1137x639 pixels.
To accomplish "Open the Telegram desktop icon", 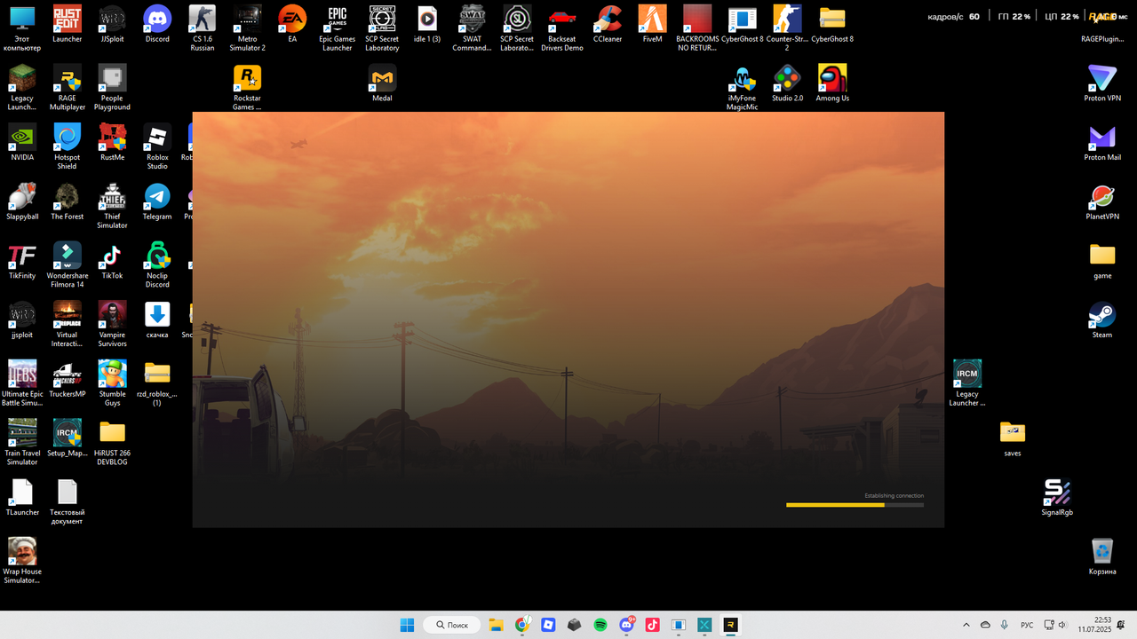I will pos(157,202).
